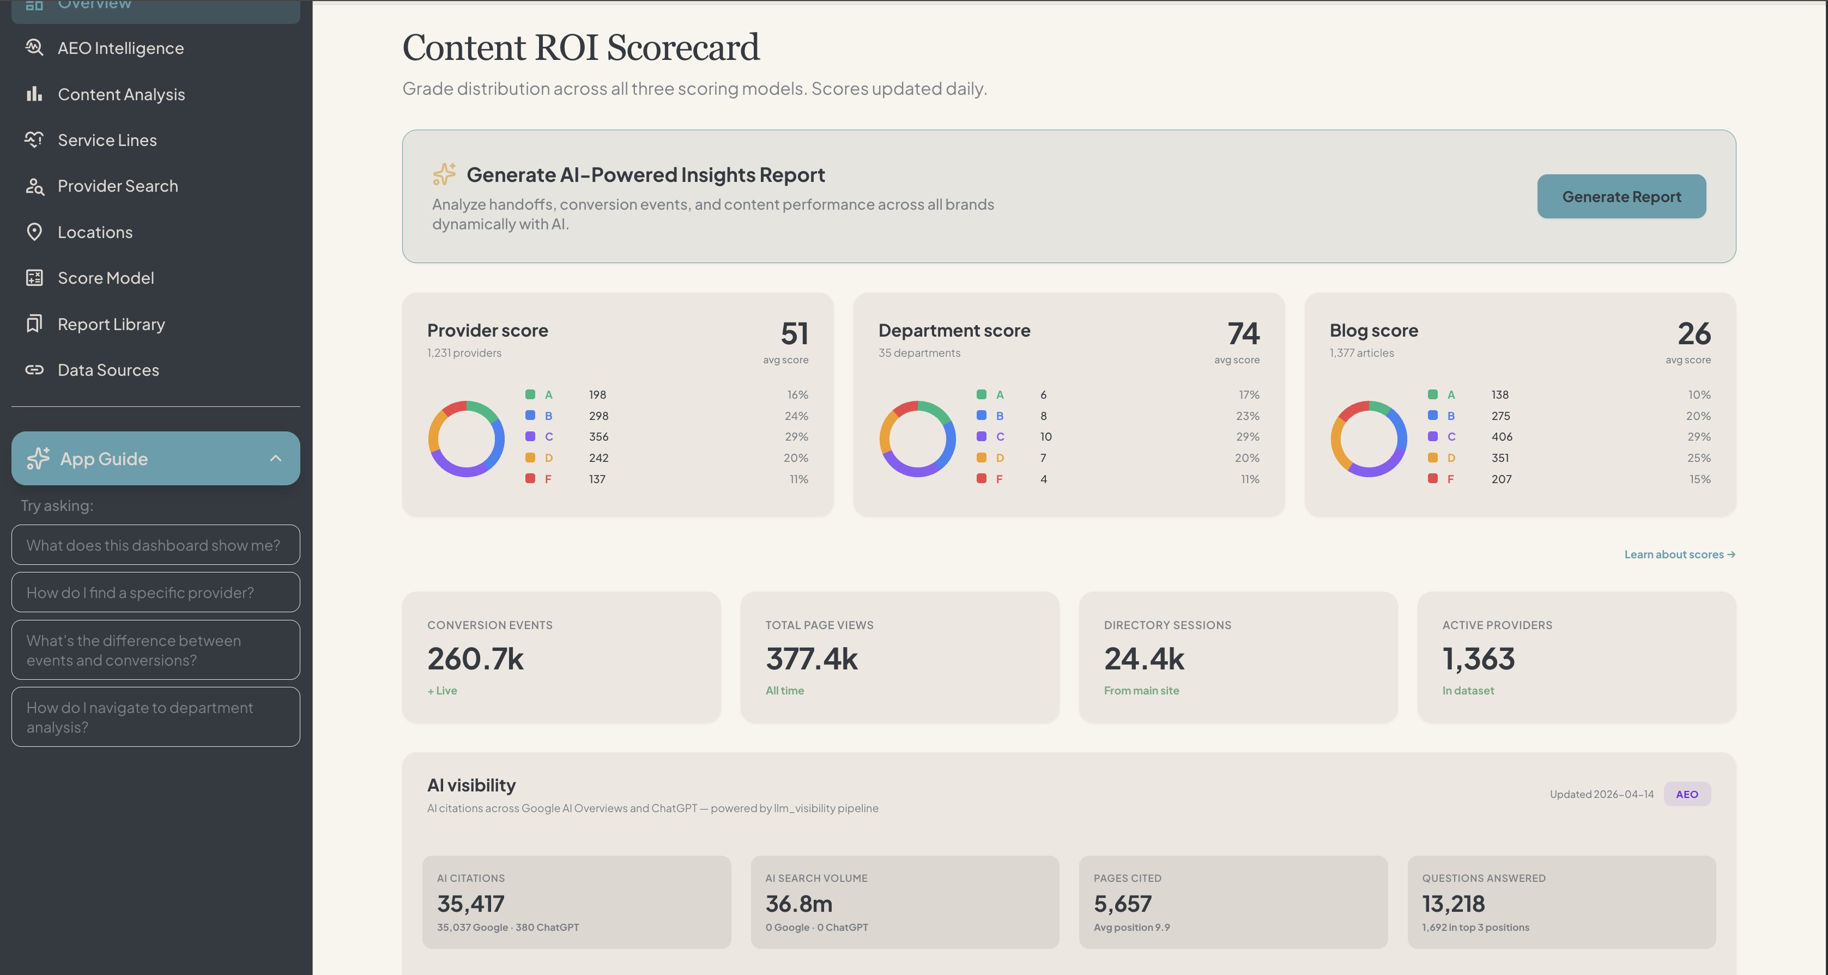Image resolution: width=1828 pixels, height=975 pixels.
Task: Click "1,231 providers" subtitle
Action: (464, 352)
